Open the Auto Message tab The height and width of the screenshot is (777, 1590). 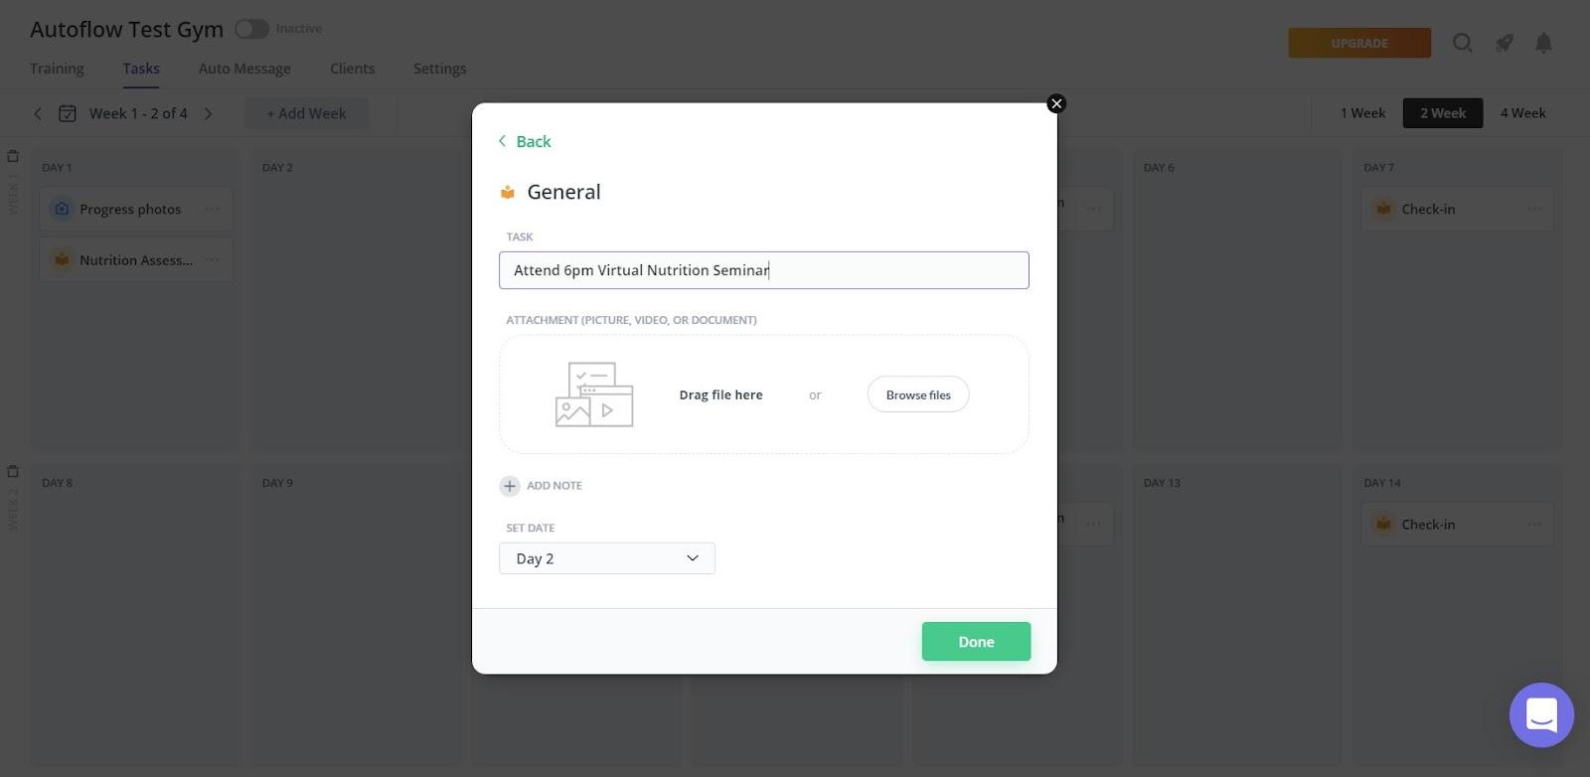(x=244, y=69)
